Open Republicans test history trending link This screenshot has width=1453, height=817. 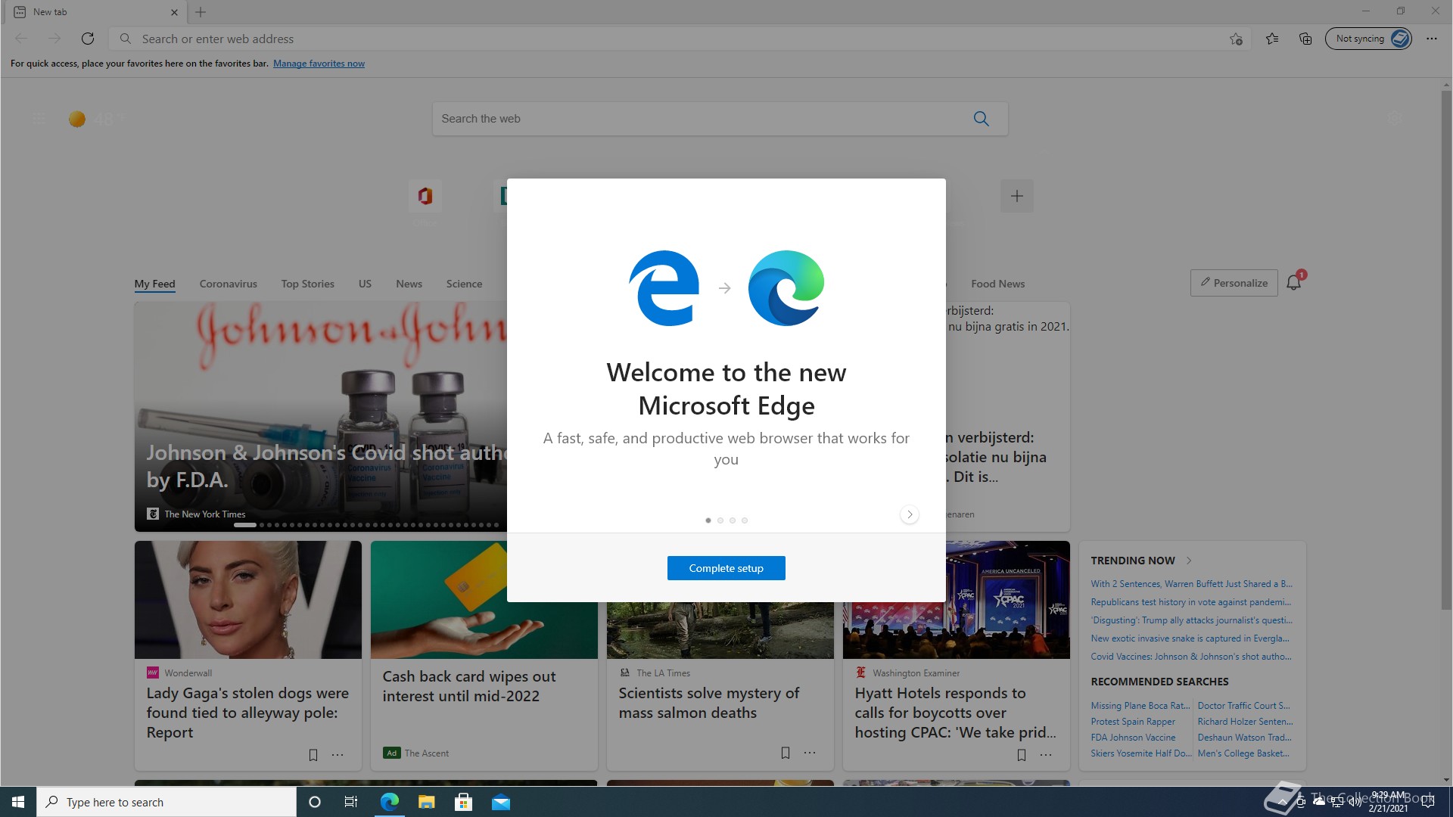click(x=1190, y=602)
